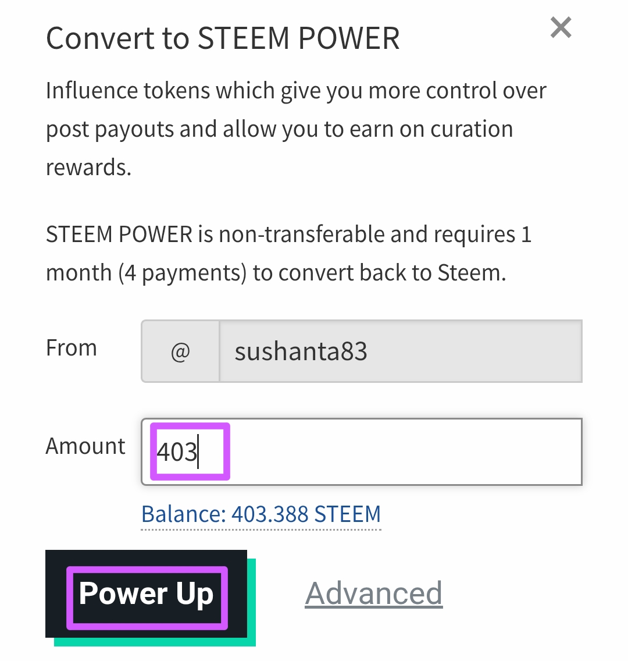
Task: Dismiss dialog using the X icon
Action: (x=561, y=27)
